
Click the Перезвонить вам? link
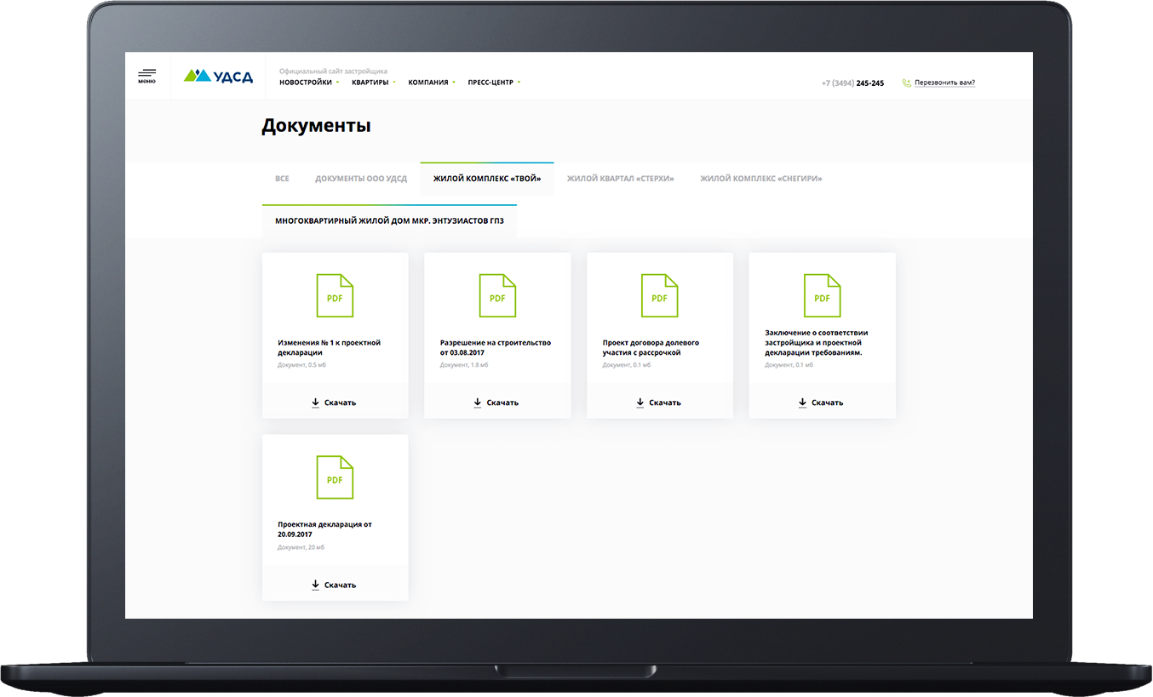click(945, 83)
